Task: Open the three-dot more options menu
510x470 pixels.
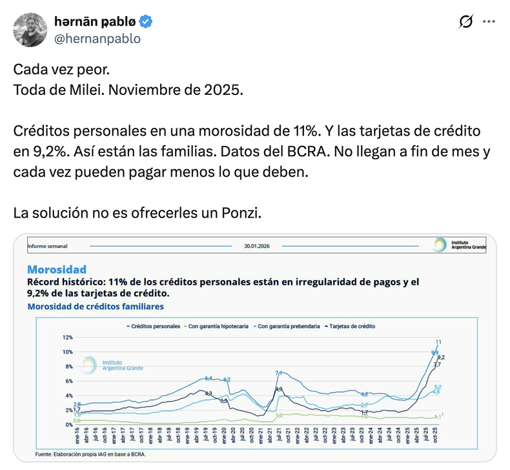Action: tap(488, 22)
